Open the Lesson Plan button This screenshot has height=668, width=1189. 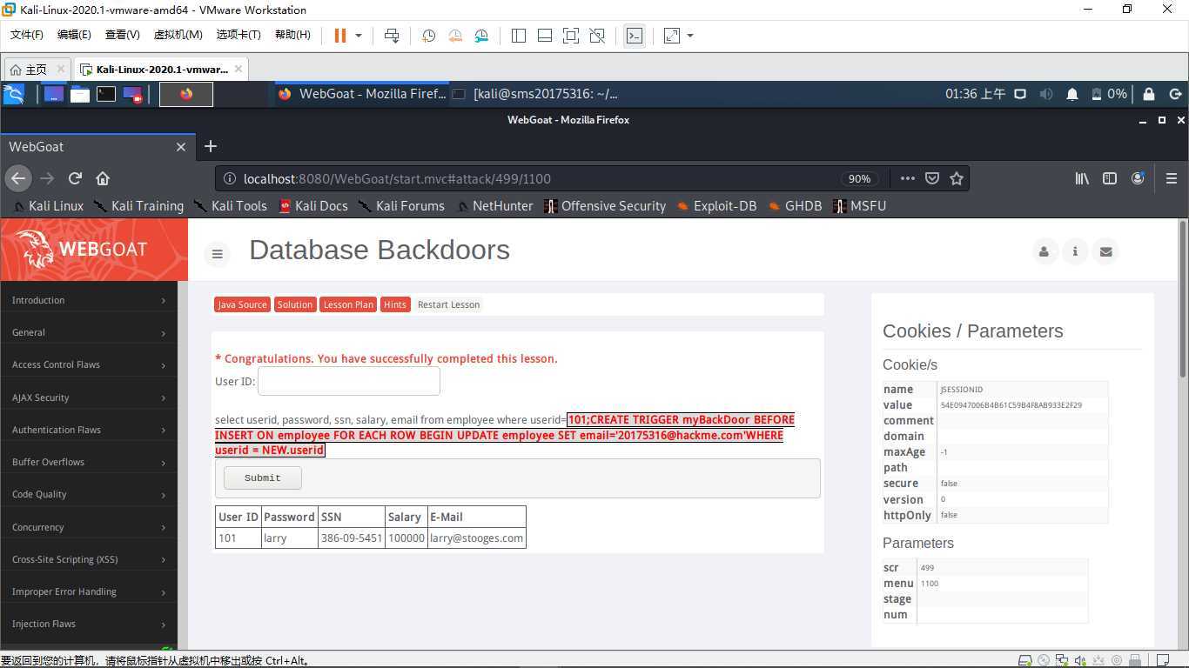[x=348, y=304]
